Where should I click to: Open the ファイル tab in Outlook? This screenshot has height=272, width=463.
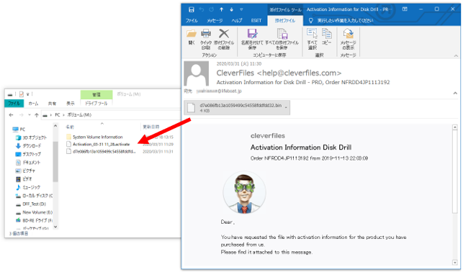pyautogui.click(x=192, y=20)
